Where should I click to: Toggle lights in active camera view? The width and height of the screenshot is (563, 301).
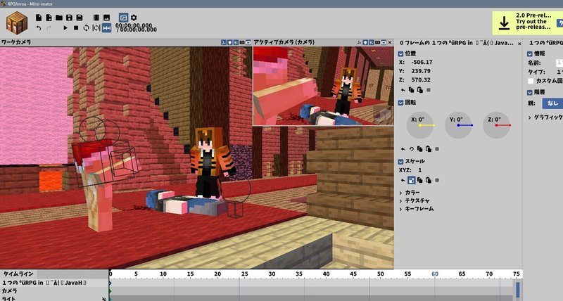click(365, 42)
